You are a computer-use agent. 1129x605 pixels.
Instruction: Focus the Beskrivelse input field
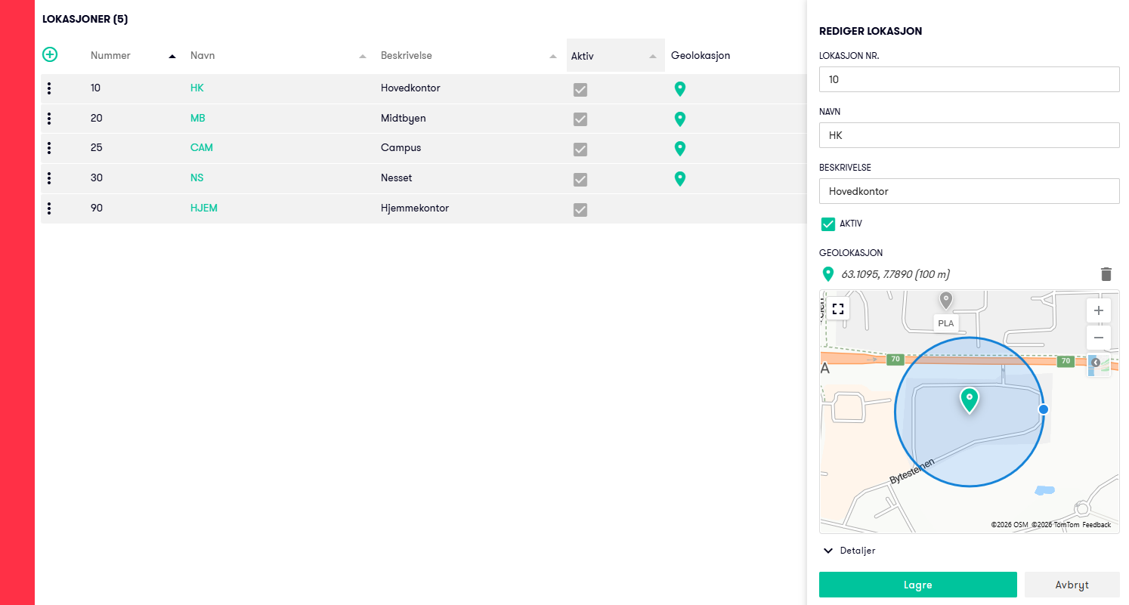click(970, 191)
